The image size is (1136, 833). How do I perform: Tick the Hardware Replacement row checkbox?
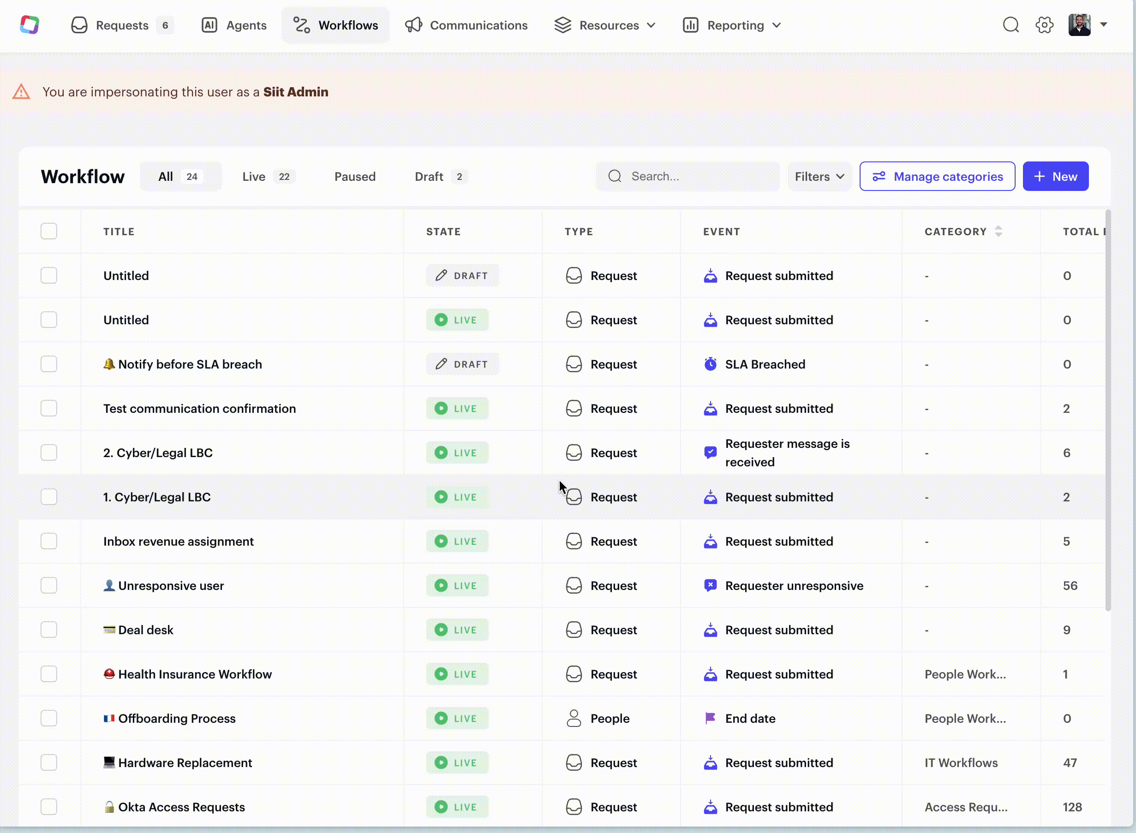click(49, 762)
